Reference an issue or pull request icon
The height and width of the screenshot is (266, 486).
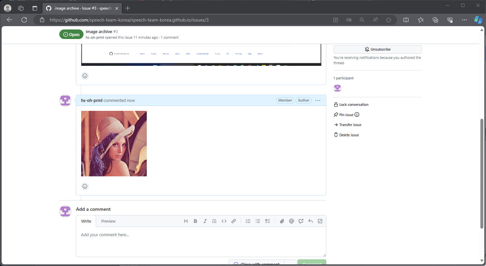click(x=301, y=221)
